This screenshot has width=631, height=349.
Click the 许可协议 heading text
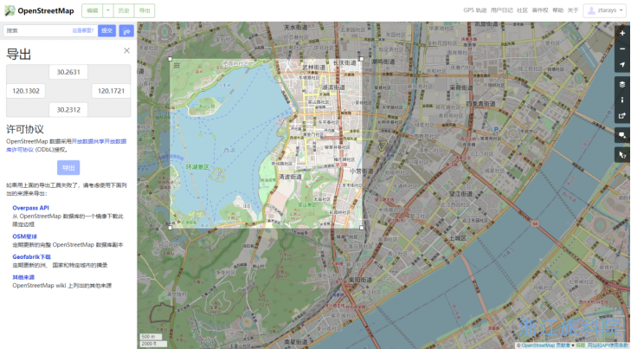[x=25, y=129]
